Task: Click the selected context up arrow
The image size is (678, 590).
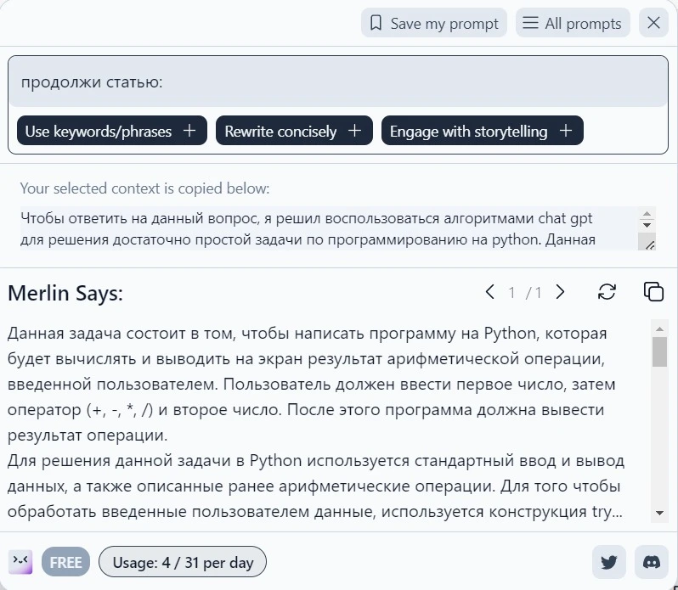Action: point(647,214)
